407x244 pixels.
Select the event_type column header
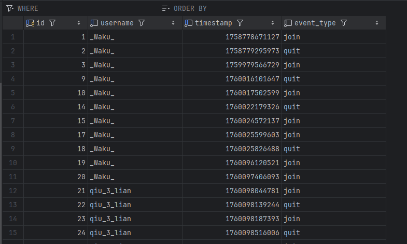pos(315,23)
